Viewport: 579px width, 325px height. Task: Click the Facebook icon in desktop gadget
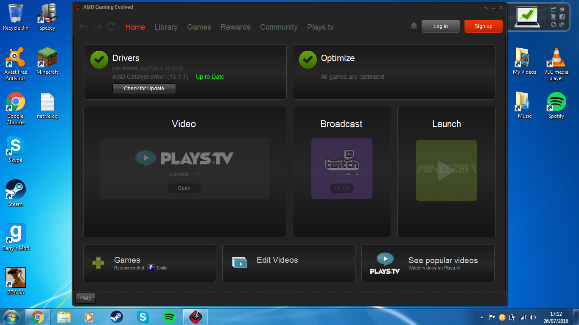(562, 17)
